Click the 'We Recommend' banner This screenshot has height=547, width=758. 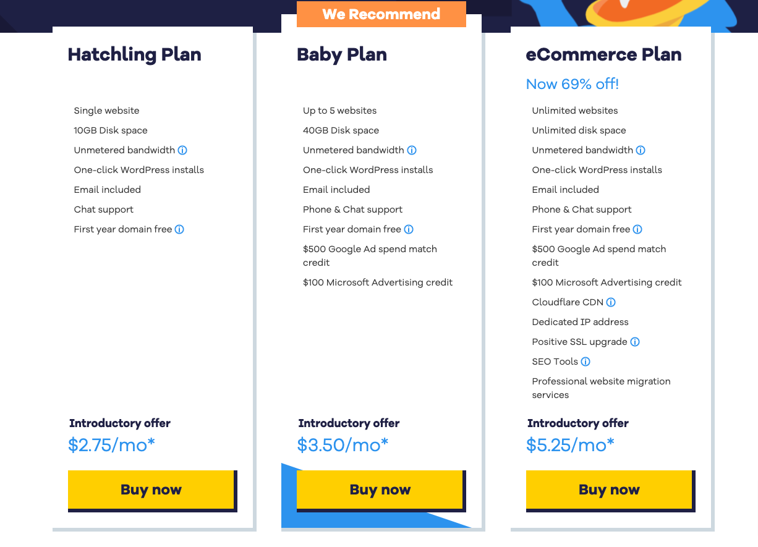(x=381, y=14)
